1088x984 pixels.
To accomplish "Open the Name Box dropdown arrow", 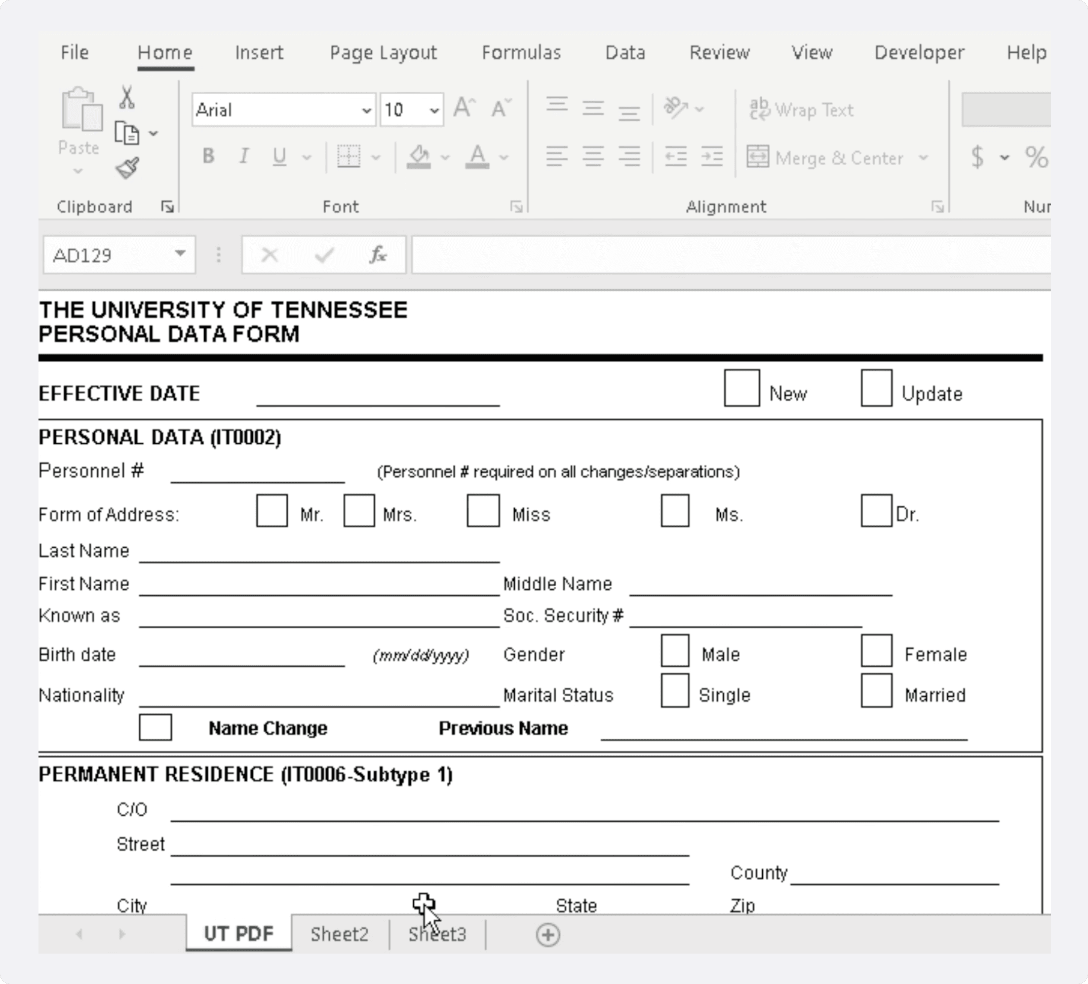I will [x=180, y=254].
